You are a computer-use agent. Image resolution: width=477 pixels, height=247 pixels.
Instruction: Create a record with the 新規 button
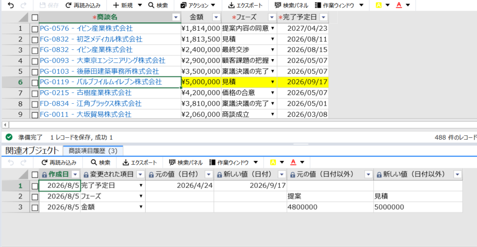123,5
